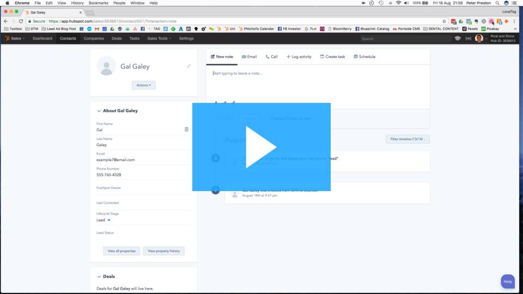Click the browser back arrow
This screenshot has height=294, width=523.
pos(5,21)
